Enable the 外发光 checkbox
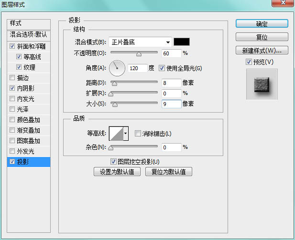 pyautogui.click(x=12, y=151)
